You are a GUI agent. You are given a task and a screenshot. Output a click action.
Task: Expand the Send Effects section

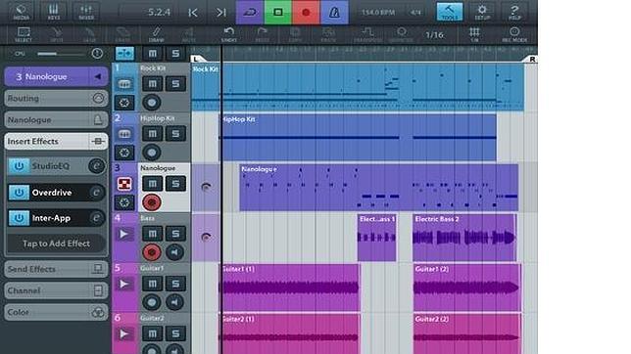coord(56,269)
